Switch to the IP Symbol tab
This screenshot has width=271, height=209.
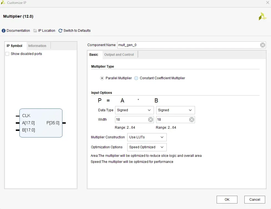point(14,46)
